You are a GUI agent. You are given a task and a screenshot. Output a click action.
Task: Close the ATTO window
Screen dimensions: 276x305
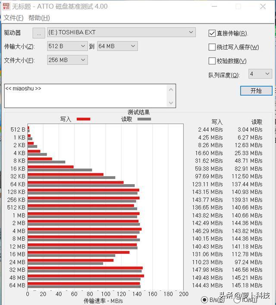tap(263, 6)
